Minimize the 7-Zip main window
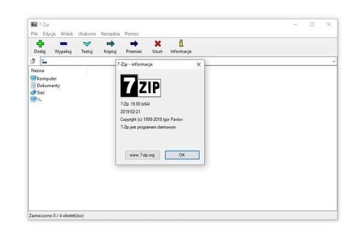The height and width of the screenshot is (238, 362). (295, 24)
